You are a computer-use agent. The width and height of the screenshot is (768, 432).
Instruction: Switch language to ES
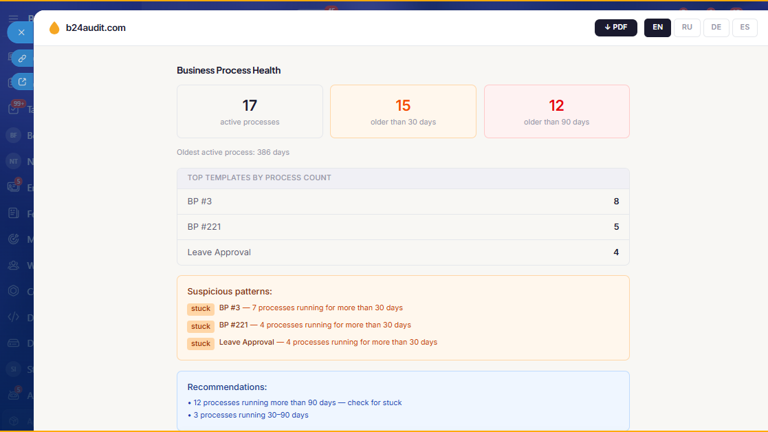click(x=745, y=28)
